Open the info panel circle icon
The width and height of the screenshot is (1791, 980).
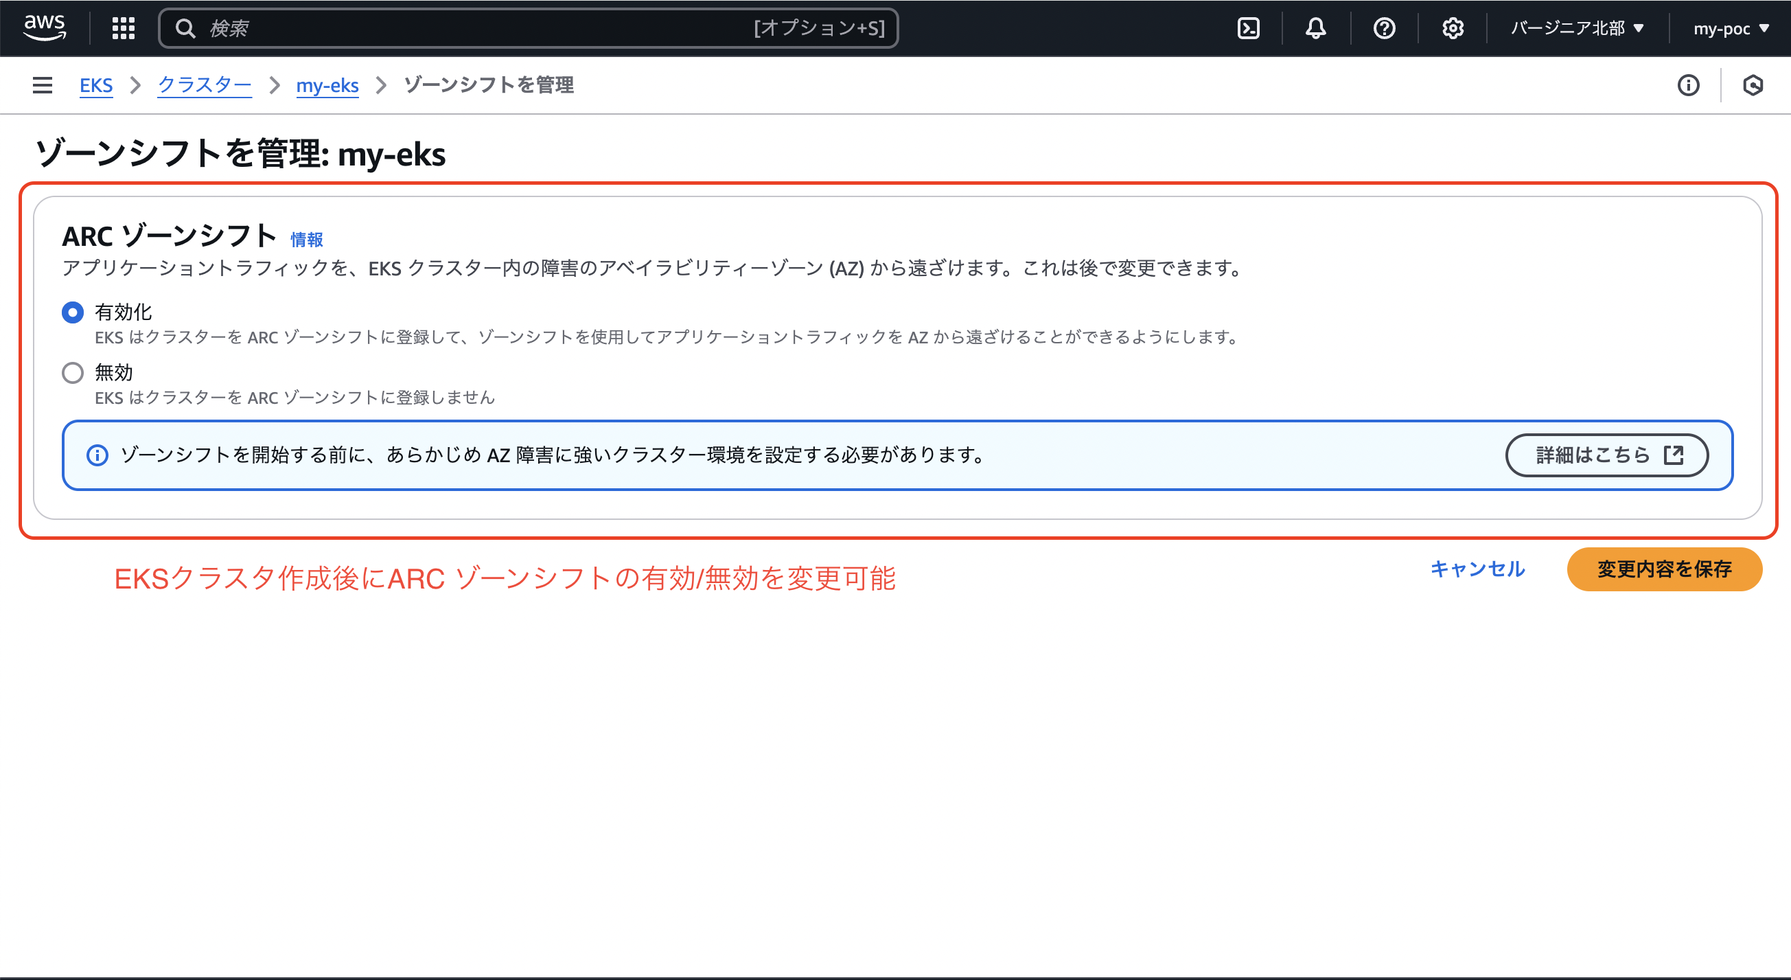coord(1688,85)
